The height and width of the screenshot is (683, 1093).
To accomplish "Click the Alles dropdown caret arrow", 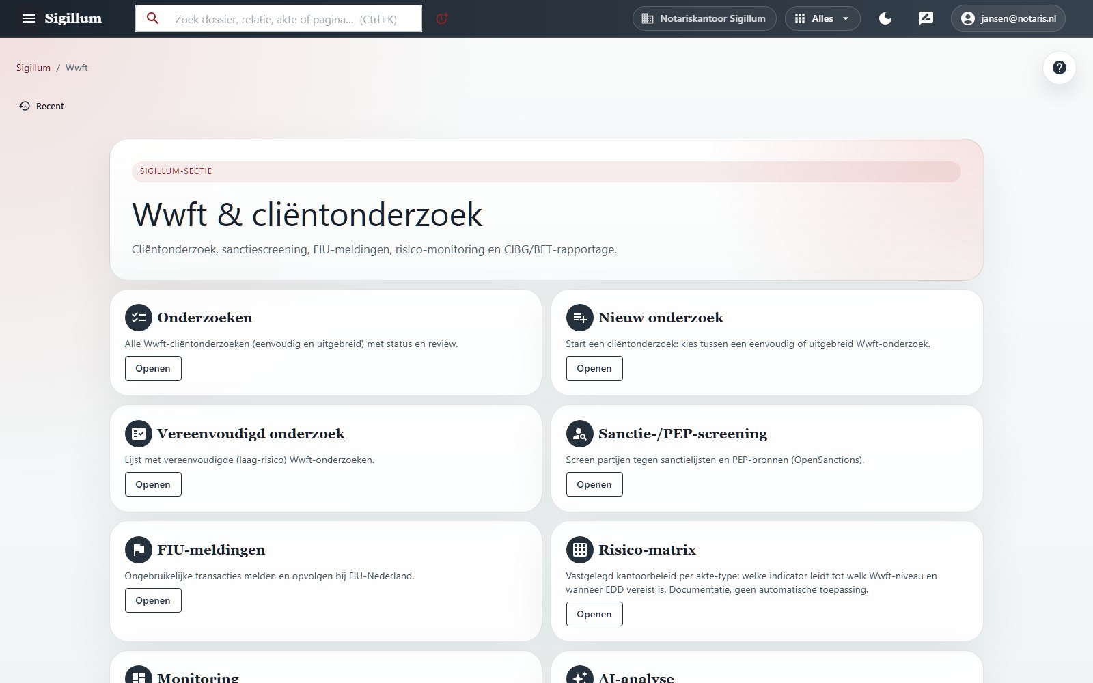I will point(846,18).
